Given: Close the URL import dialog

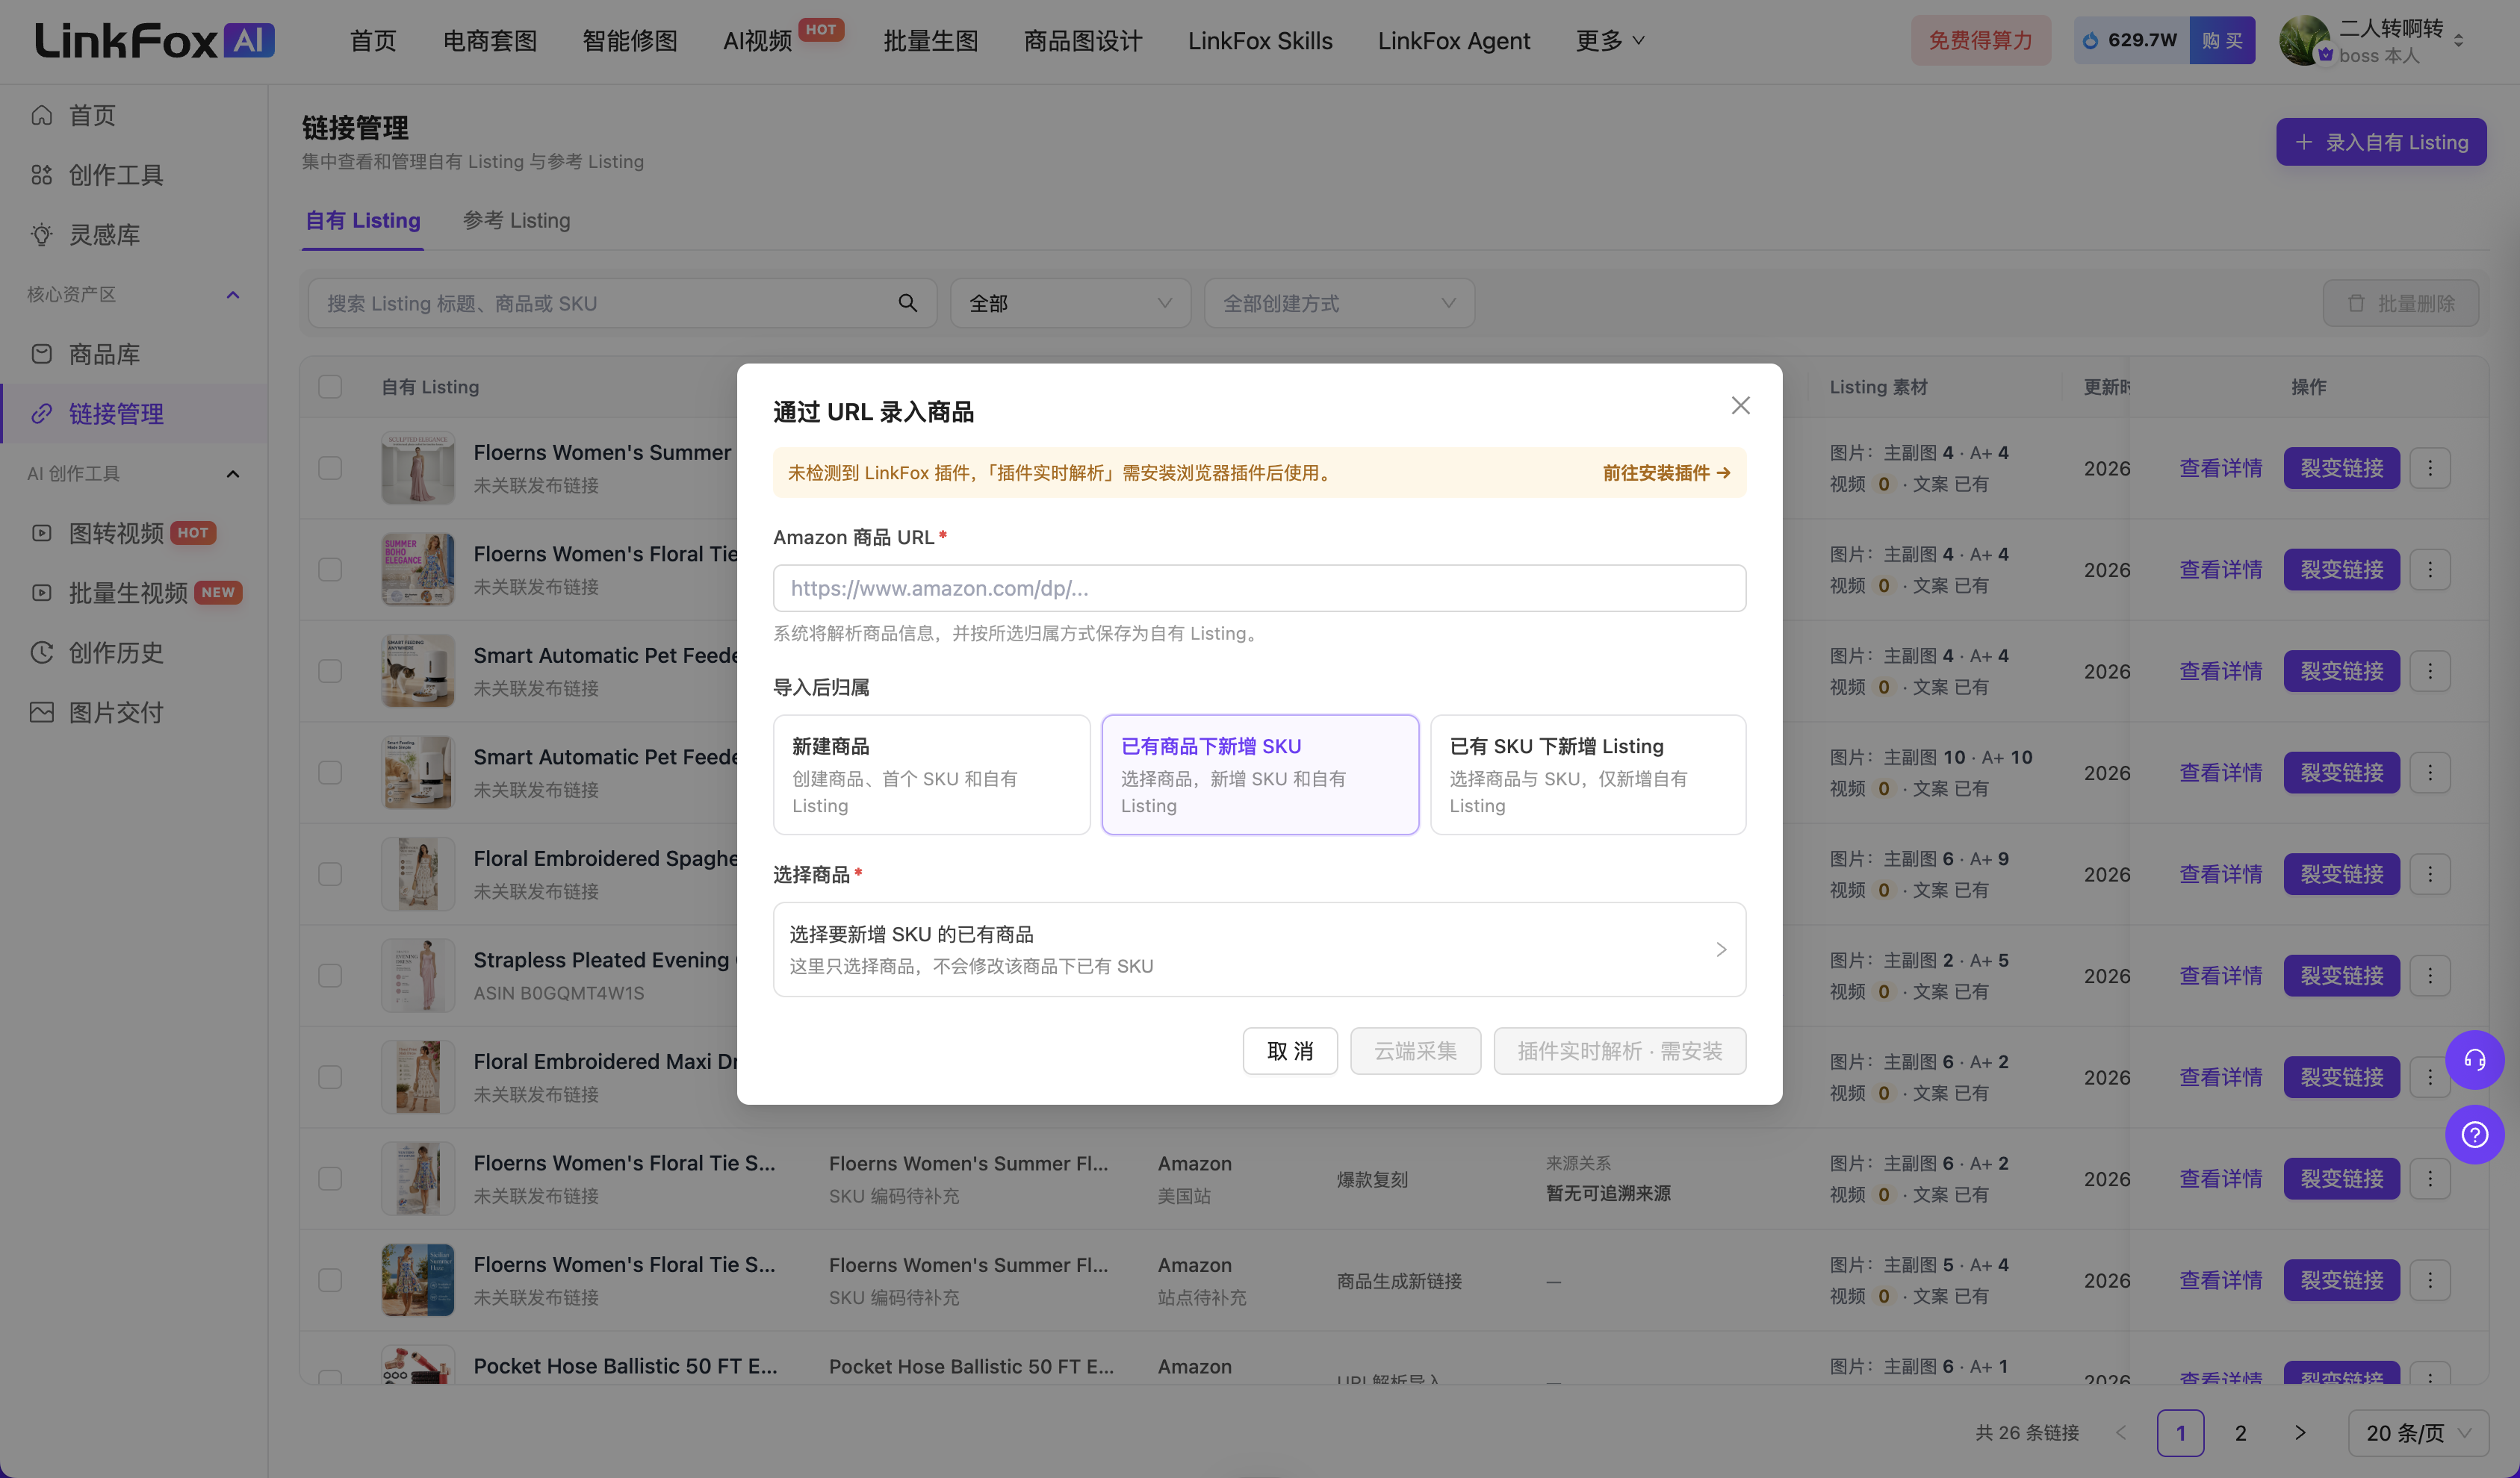Looking at the screenshot, I should (x=1740, y=405).
